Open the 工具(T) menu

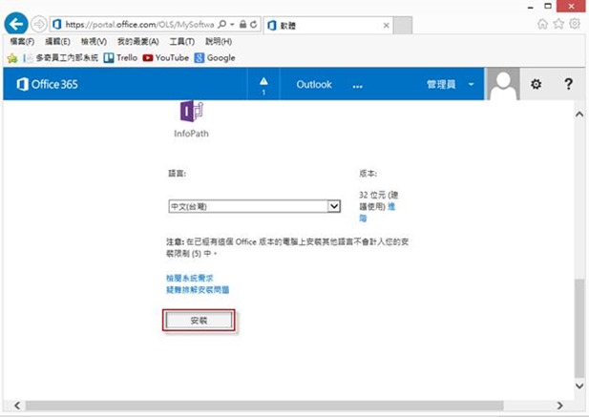(179, 43)
